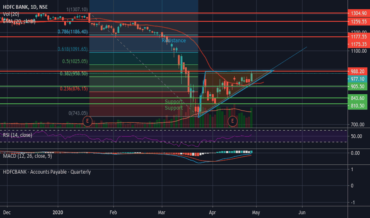Click the 0(743.05) Fibonacci level label
The image size is (370, 218).
click(78, 113)
